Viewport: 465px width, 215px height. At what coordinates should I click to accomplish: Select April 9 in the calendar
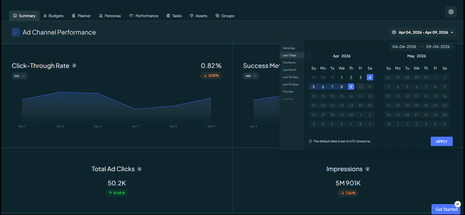351,87
